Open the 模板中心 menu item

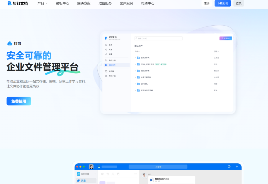62,4
